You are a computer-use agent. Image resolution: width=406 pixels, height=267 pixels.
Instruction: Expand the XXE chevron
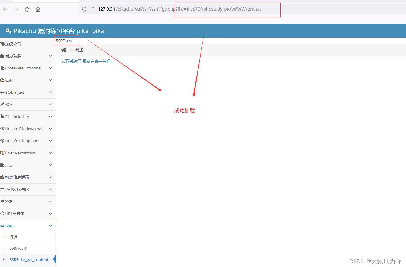tap(50, 201)
